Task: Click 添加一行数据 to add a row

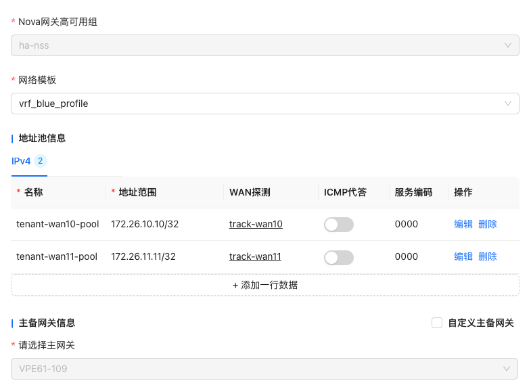Action: 265,285
